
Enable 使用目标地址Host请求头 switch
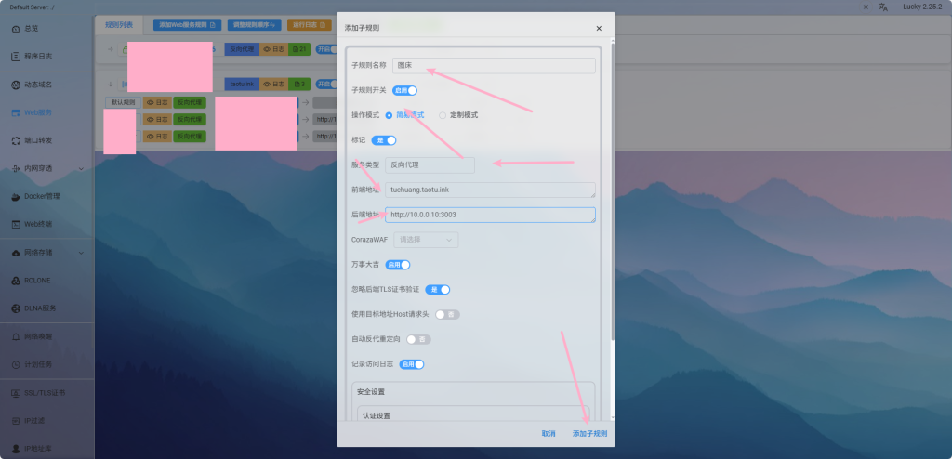point(447,314)
